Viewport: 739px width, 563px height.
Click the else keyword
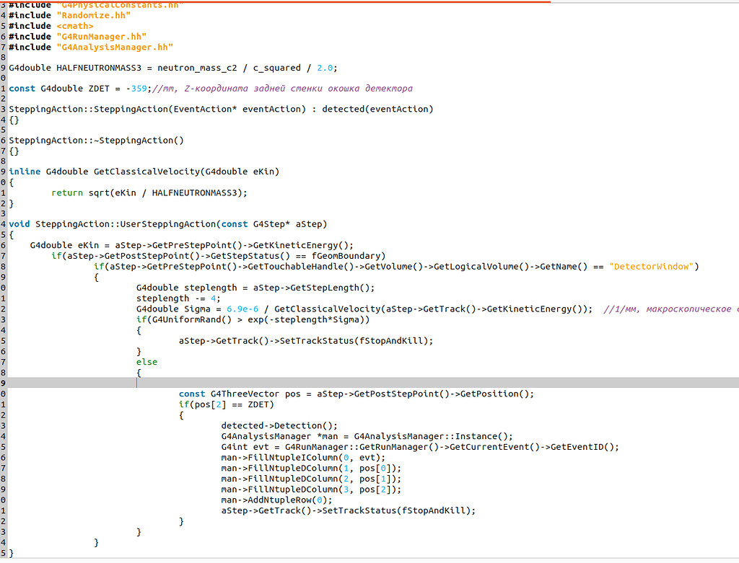(147, 362)
